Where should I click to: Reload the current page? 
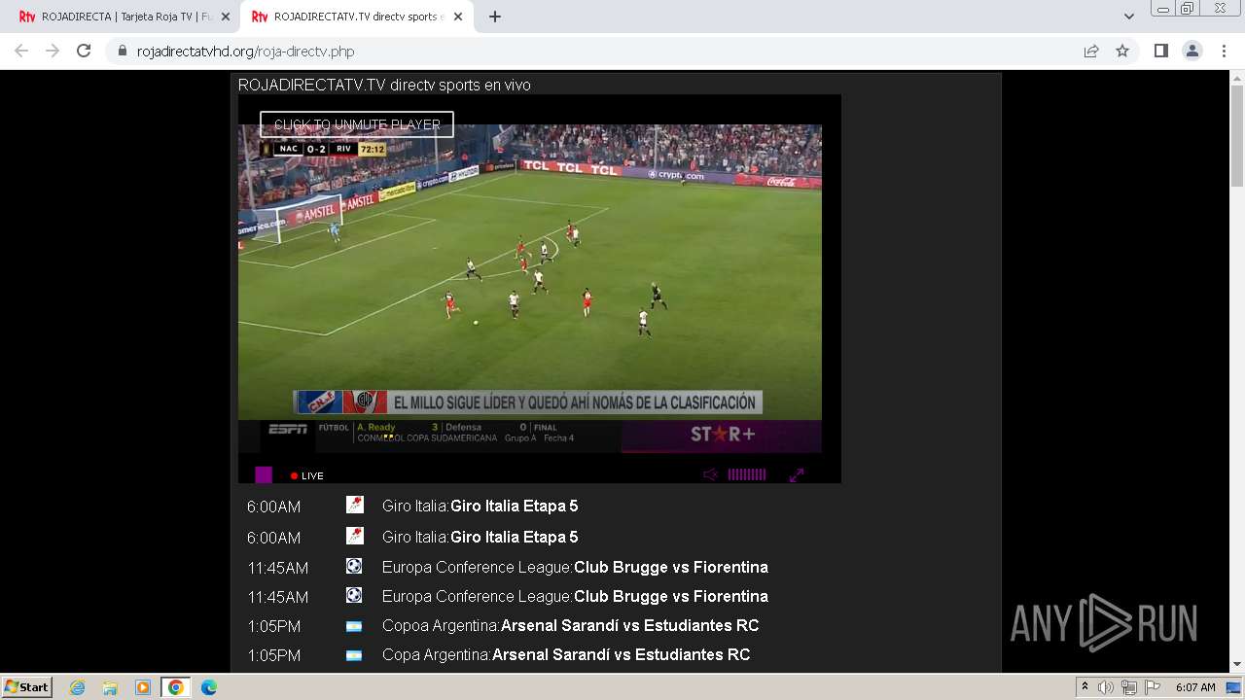pos(84,51)
